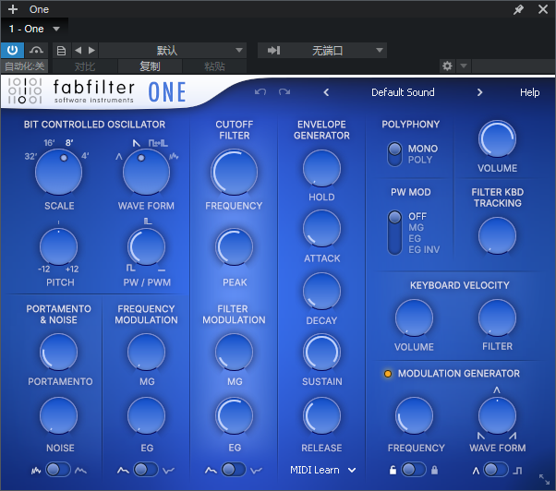The image size is (556, 491).
Task: Click the unlocked padlock under MG Frequency
Action: [393, 470]
